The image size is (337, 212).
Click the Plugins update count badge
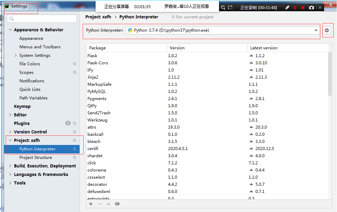click(x=68, y=123)
